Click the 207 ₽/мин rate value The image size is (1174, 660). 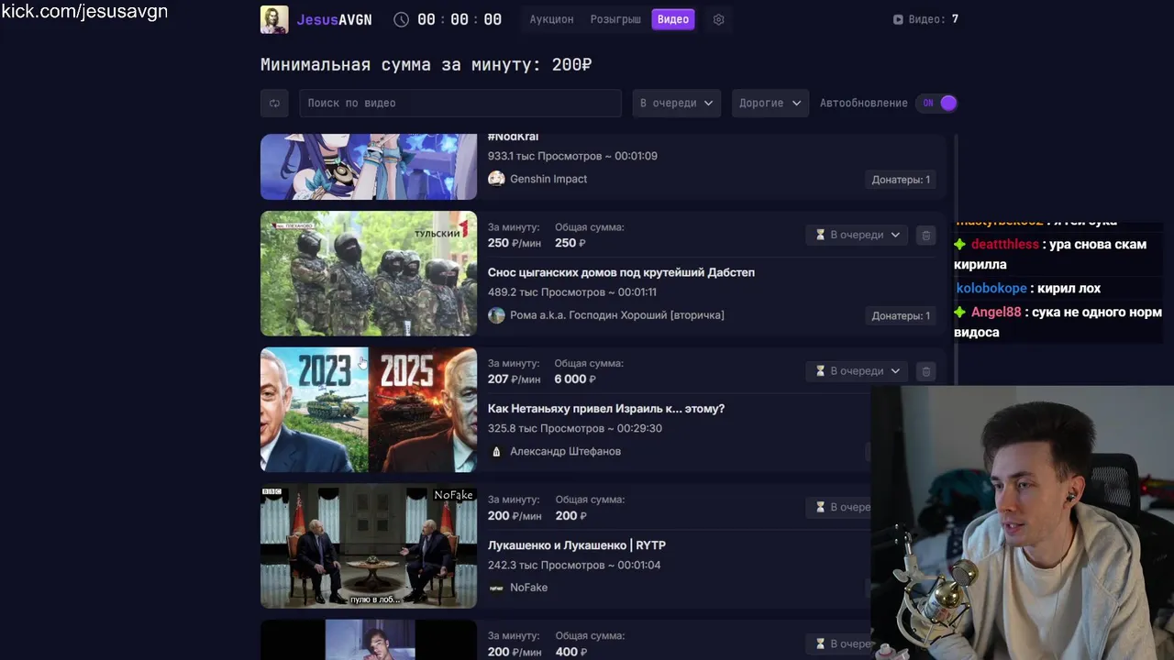click(515, 379)
